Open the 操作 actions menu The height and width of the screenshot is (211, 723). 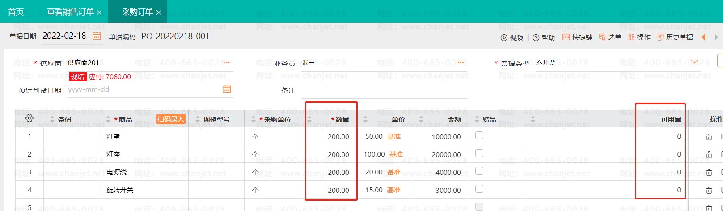[x=639, y=37]
